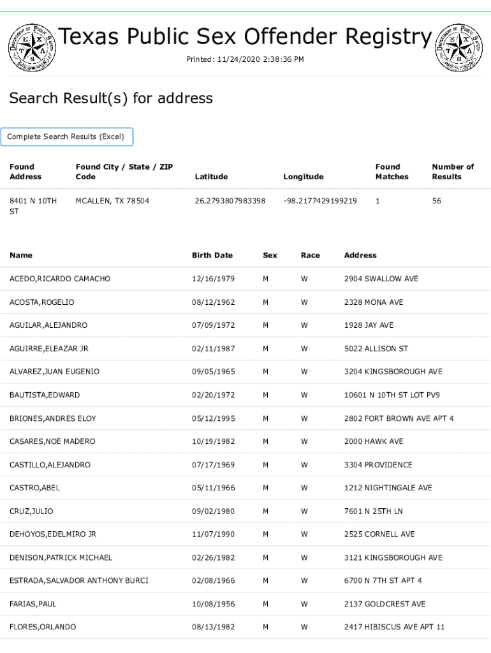491x653 pixels.
Task: Select the 2904 SWALLOW AVE address cell
Action: 381,279
